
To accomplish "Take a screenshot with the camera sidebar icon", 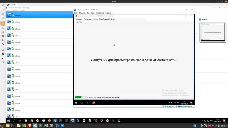I will [x=3, y=54].
